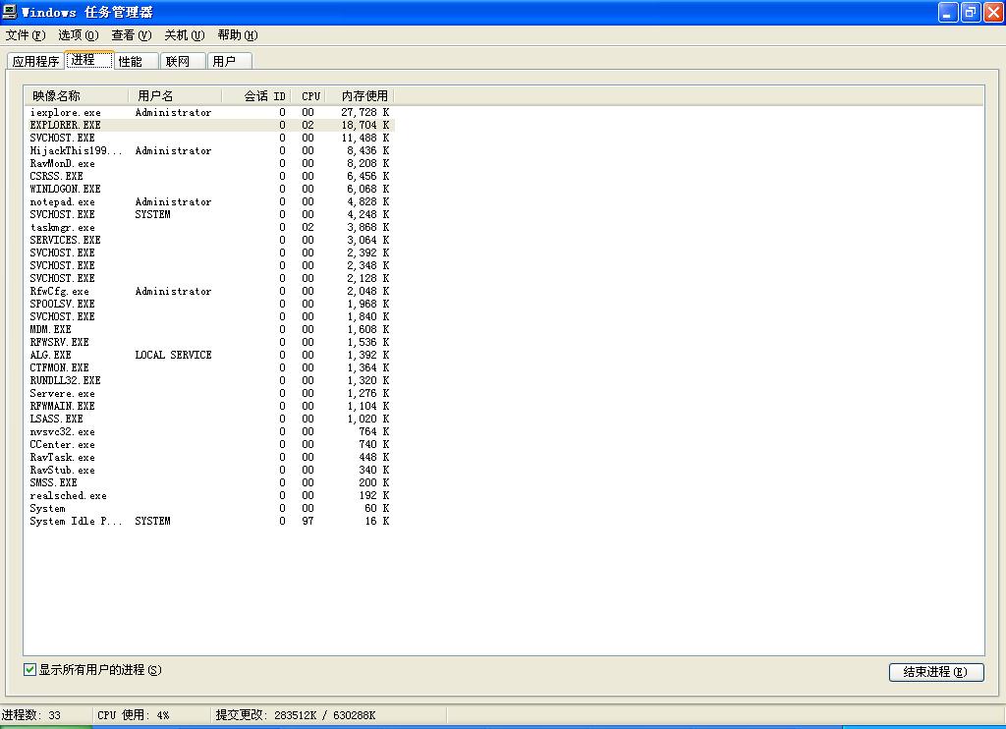
Task: Sort by 内存使用 column header
Action: click(361, 96)
